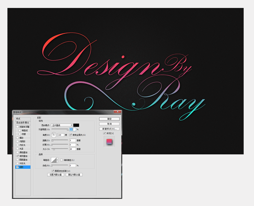The width and height of the screenshot is (254, 206).
Task: Toggle the 预览 (Preview) checkbox
Action: click(104, 133)
